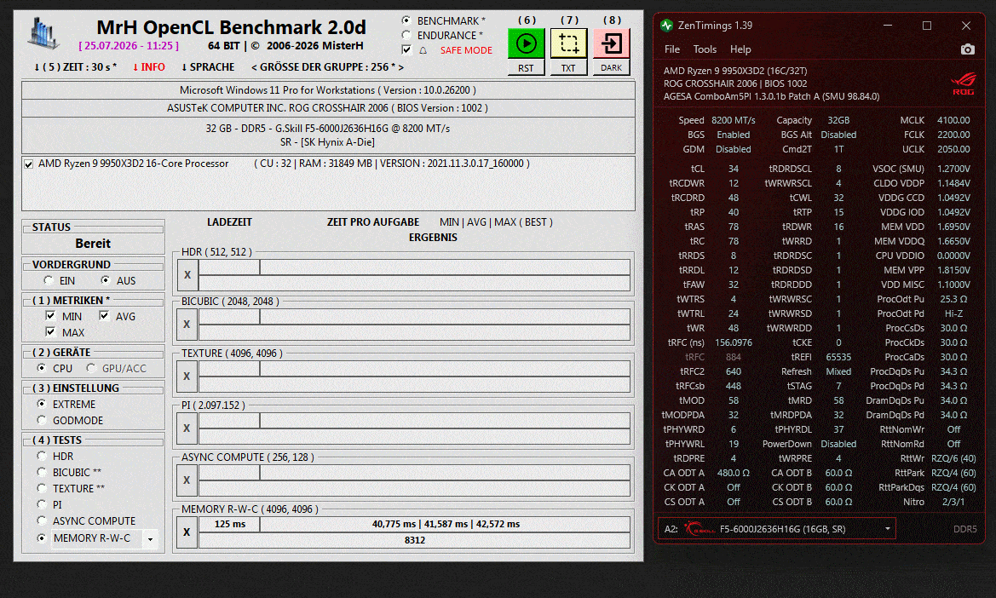The image size is (996, 598).
Task: Click the ZenTimings app title icon
Action: point(666,26)
